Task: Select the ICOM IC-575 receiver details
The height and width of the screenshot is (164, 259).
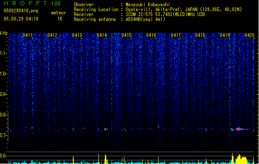Action: [165, 14]
